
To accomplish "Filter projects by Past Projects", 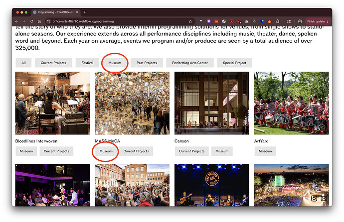I will tap(147, 63).
